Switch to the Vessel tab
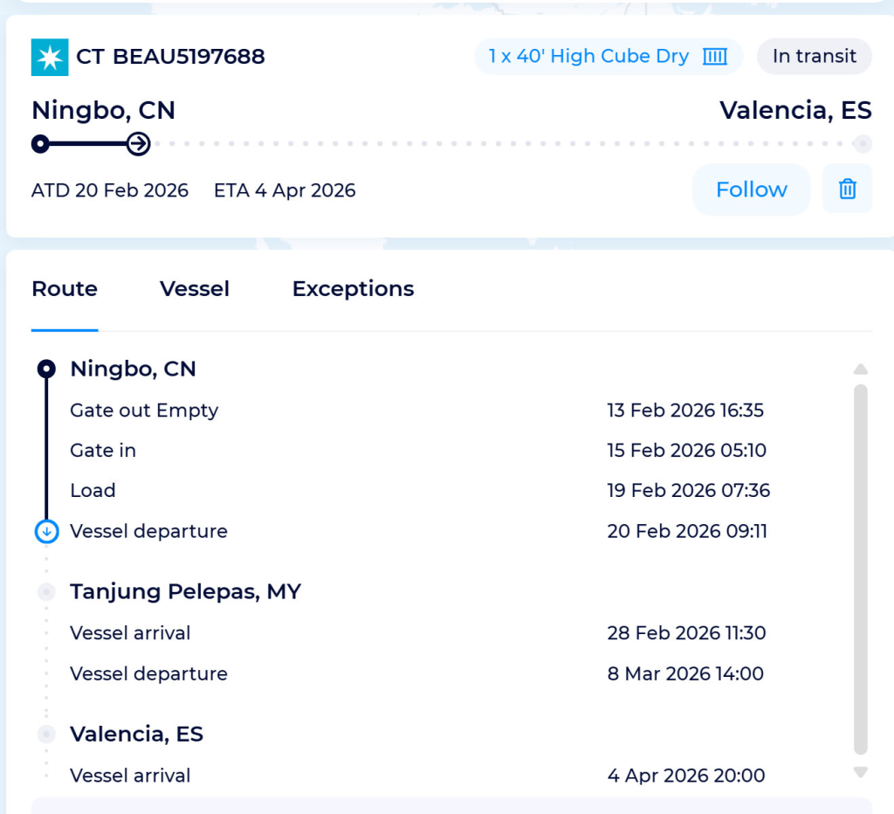The image size is (894, 814). tap(195, 289)
